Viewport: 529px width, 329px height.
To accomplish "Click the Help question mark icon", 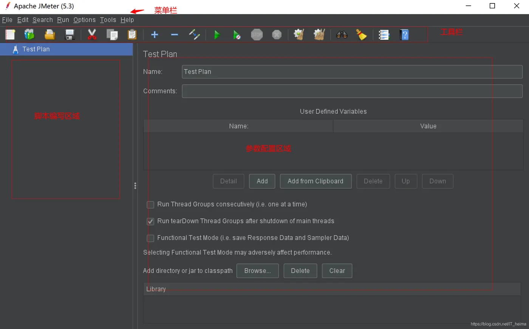I will [404, 35].
